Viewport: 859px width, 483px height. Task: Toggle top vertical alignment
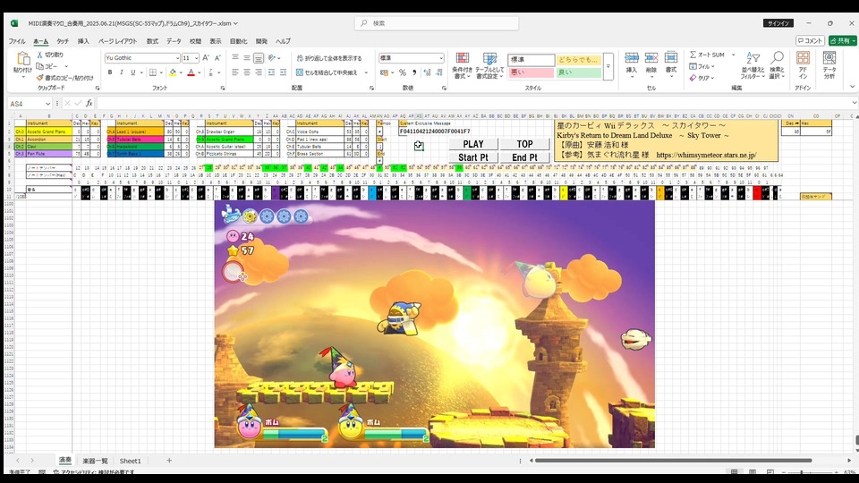coord(235,58)
